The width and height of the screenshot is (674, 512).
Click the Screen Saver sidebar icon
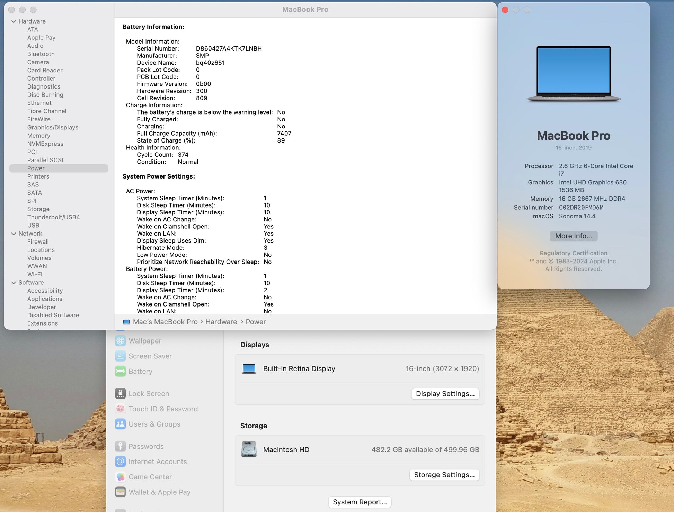click(120, 356)
